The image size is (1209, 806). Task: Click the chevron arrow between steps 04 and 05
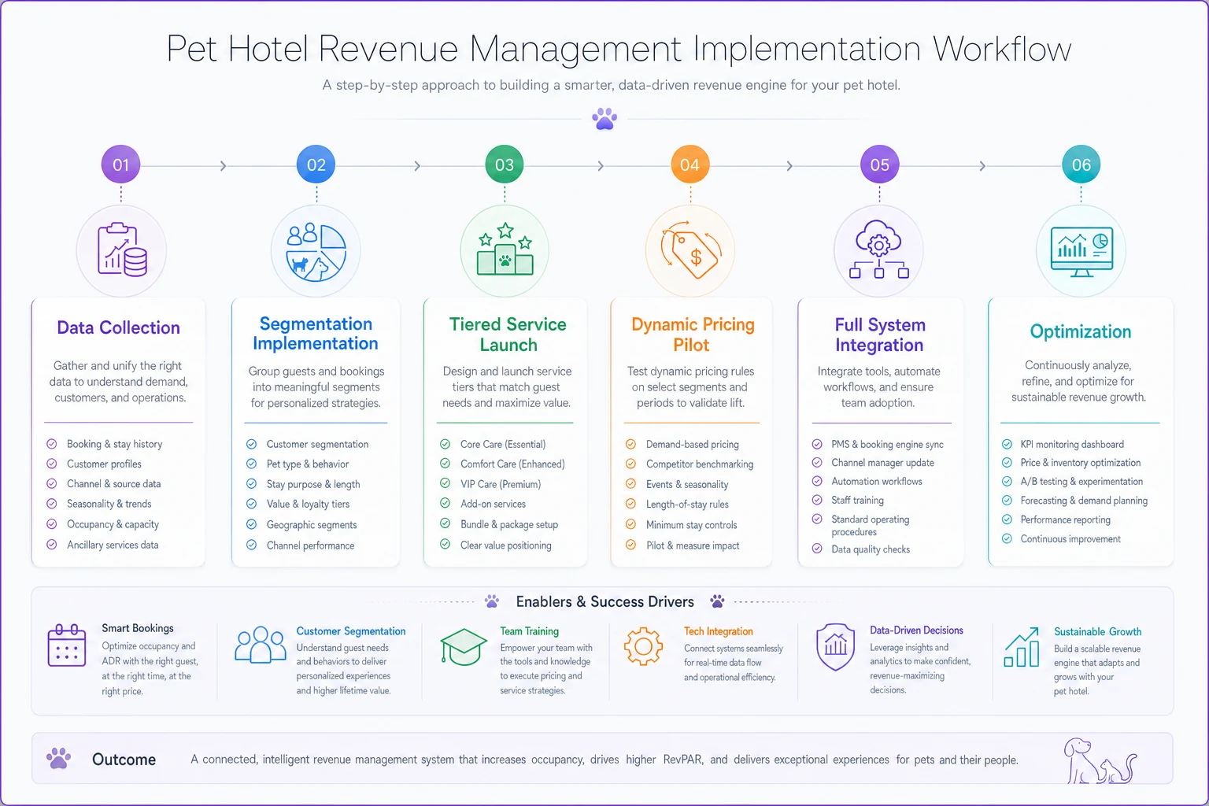[x=789, y=166]
